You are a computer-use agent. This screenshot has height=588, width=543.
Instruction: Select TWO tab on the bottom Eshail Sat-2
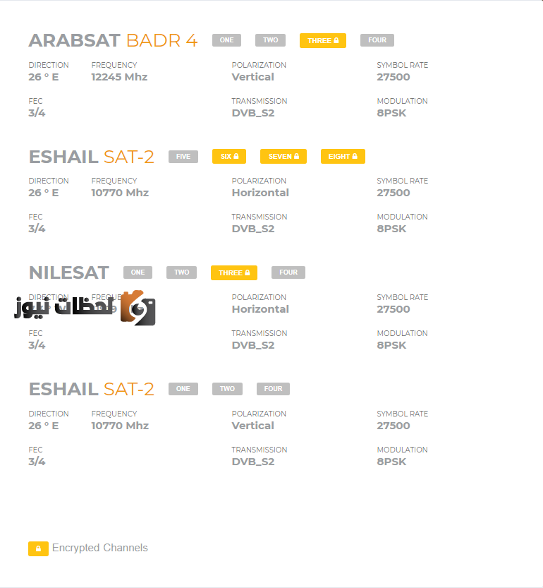[x=227, y=389]
